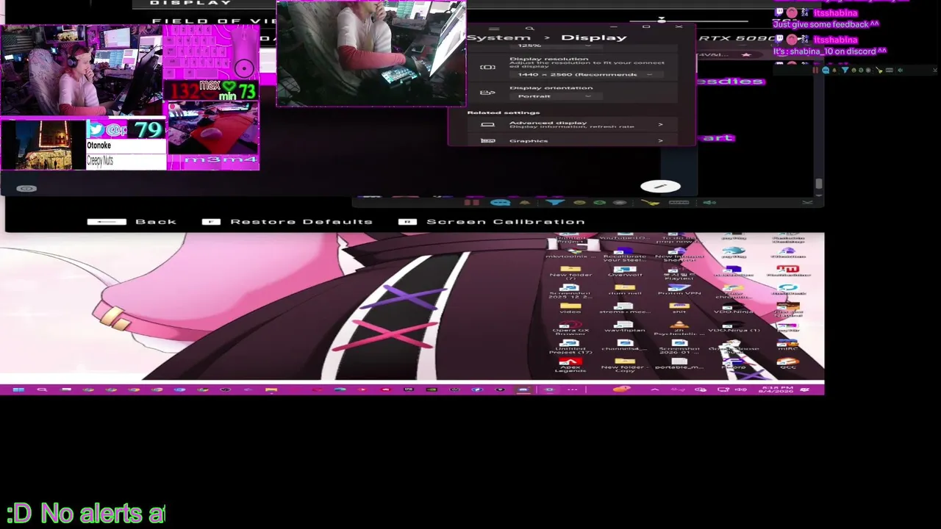Screen dimensions: 941x529
Task: Open File Explorer from the taskbar
Action: [x=271, y=389]
